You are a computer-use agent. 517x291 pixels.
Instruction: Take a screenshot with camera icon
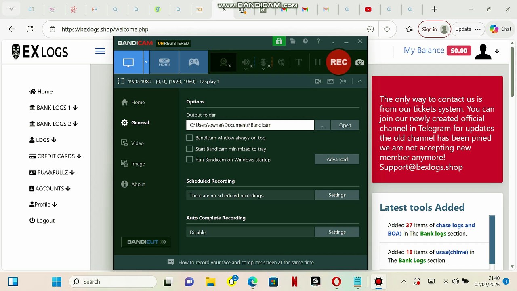(359, 62)
